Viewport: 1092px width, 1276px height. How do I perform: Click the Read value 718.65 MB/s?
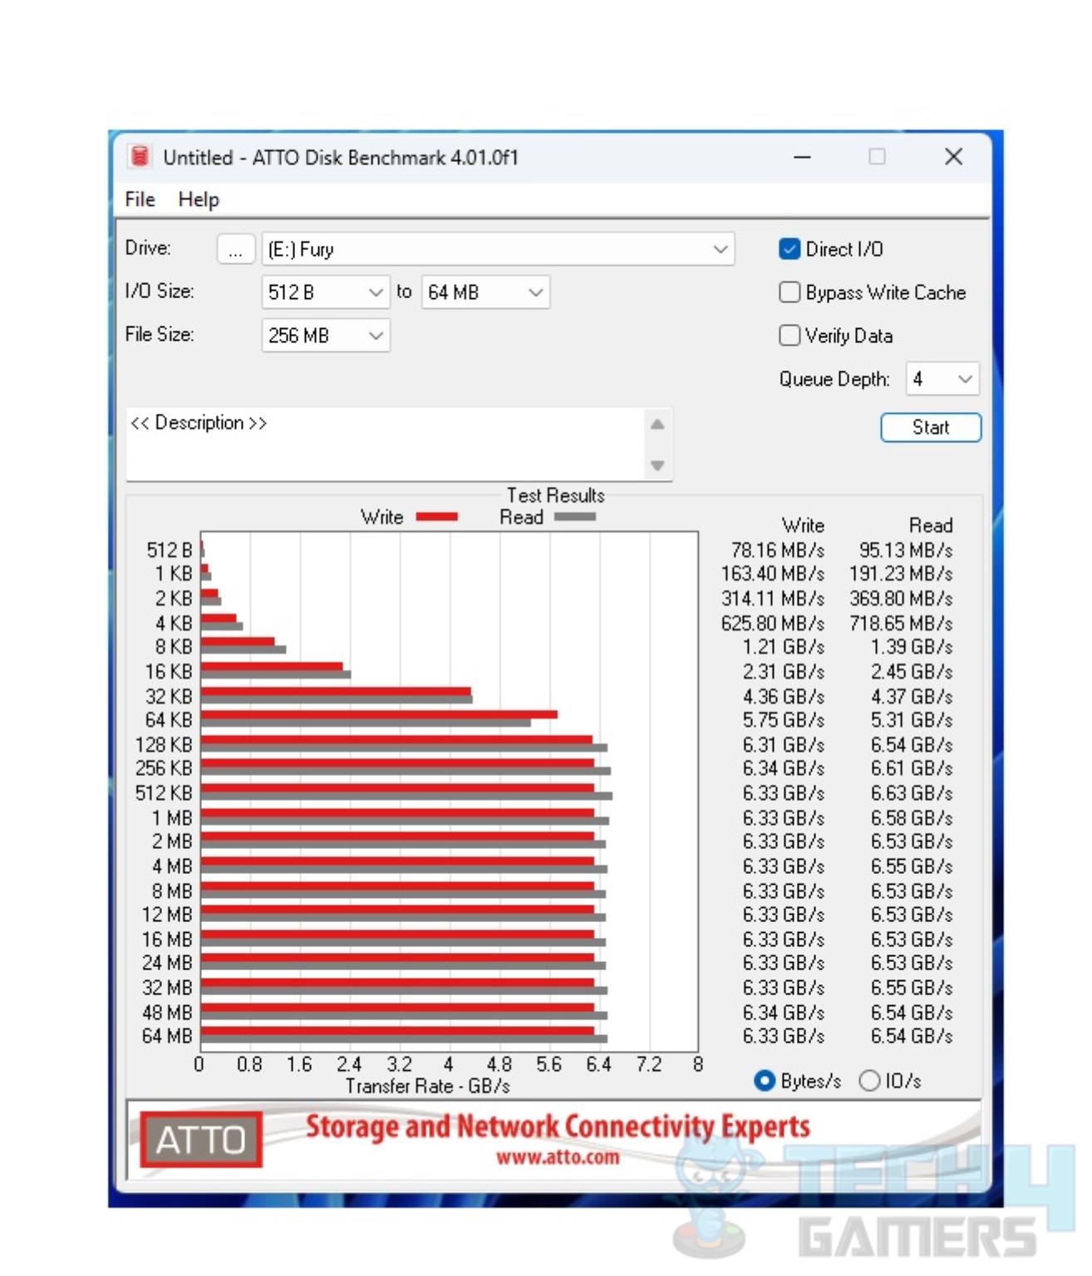click(901, 624)
